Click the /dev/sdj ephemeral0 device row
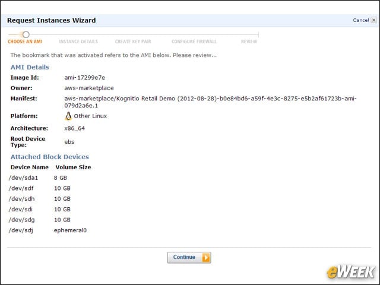 pyautogui.click(x=47, y=230)
